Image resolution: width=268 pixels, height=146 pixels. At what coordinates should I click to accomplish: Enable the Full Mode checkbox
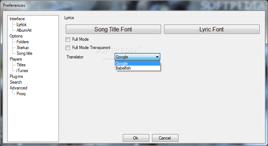tap(68, 39)
